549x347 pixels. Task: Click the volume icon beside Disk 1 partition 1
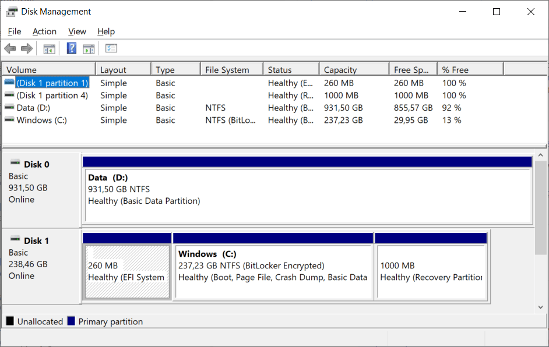pos(9,82)
